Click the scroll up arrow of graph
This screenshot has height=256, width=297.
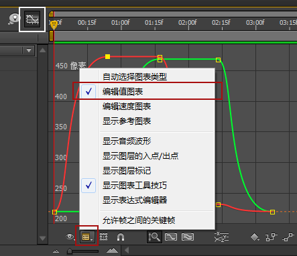click(42, 50)
